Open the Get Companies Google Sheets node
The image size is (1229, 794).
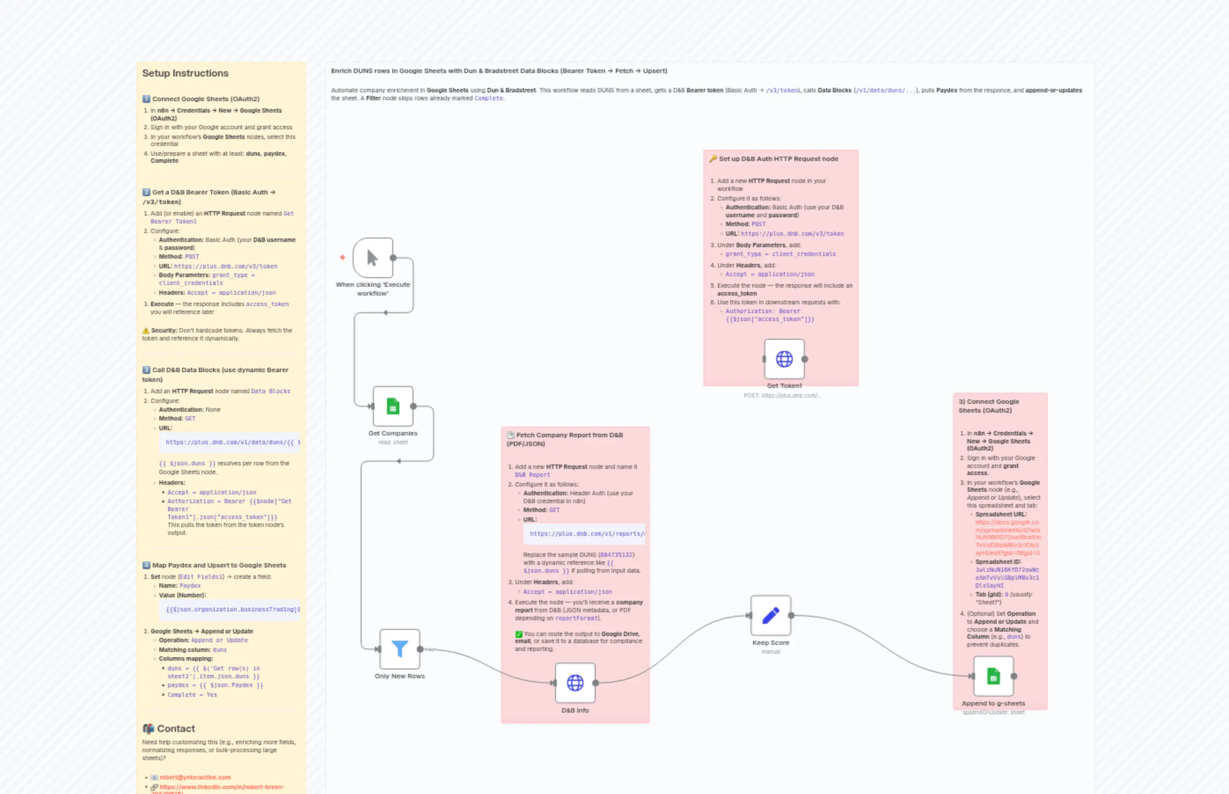click(393, 407)
